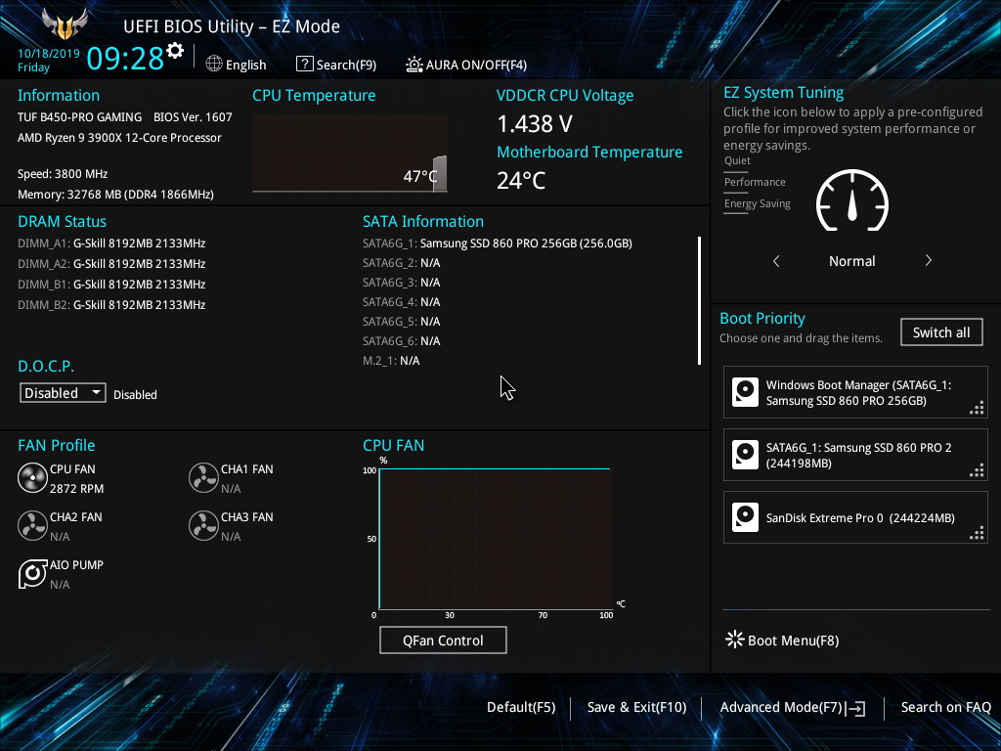1001x751 pixels.
Task: Click drag handle on SanDisk Extreme Pro entry
Action: pyautogui.click(x=977, y=533)
